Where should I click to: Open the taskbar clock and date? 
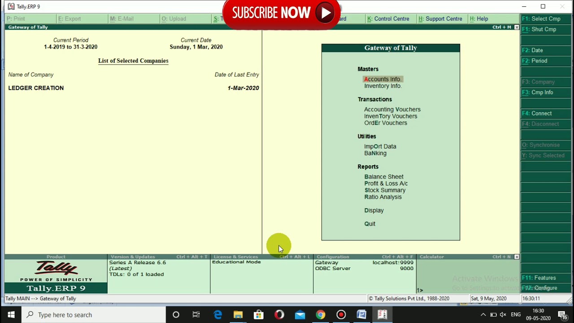point(538,315)
